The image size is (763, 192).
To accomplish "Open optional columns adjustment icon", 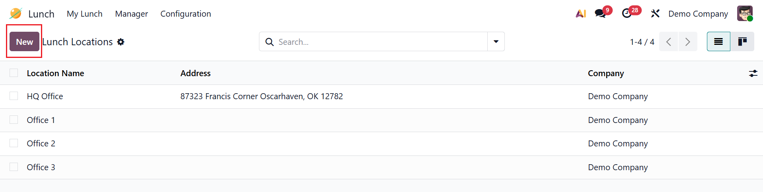I will (x=753, y=73).
